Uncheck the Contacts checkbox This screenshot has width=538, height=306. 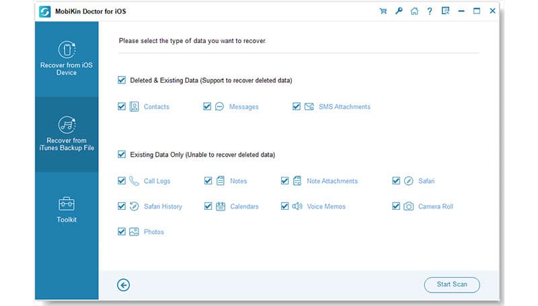click(x=122, y=106)
